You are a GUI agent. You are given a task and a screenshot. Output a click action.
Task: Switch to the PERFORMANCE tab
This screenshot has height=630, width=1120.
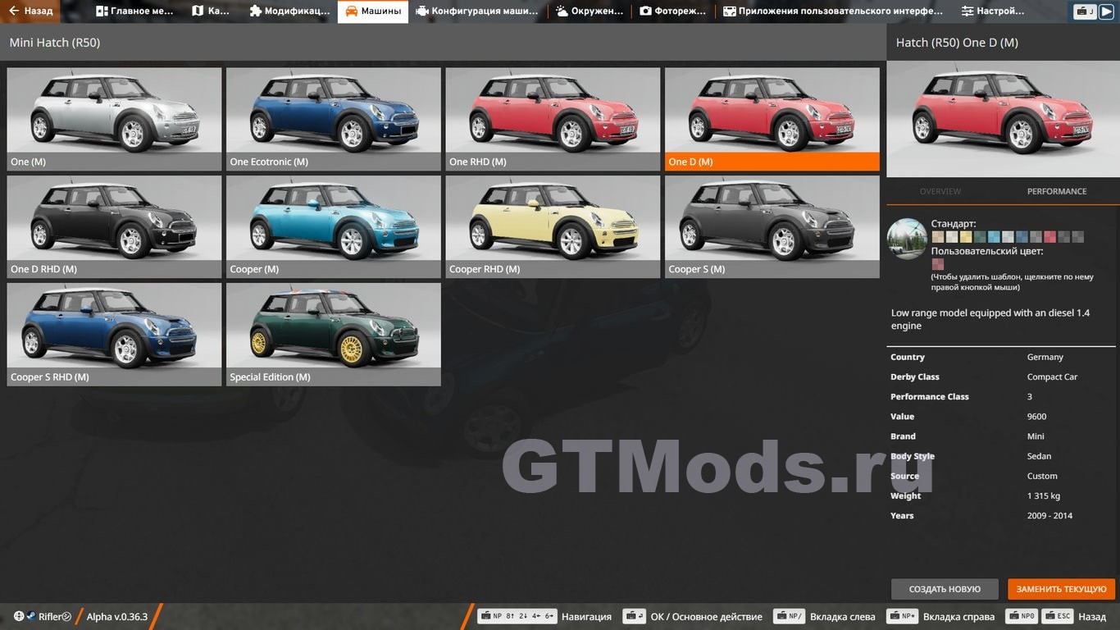tap(1057, 191)
